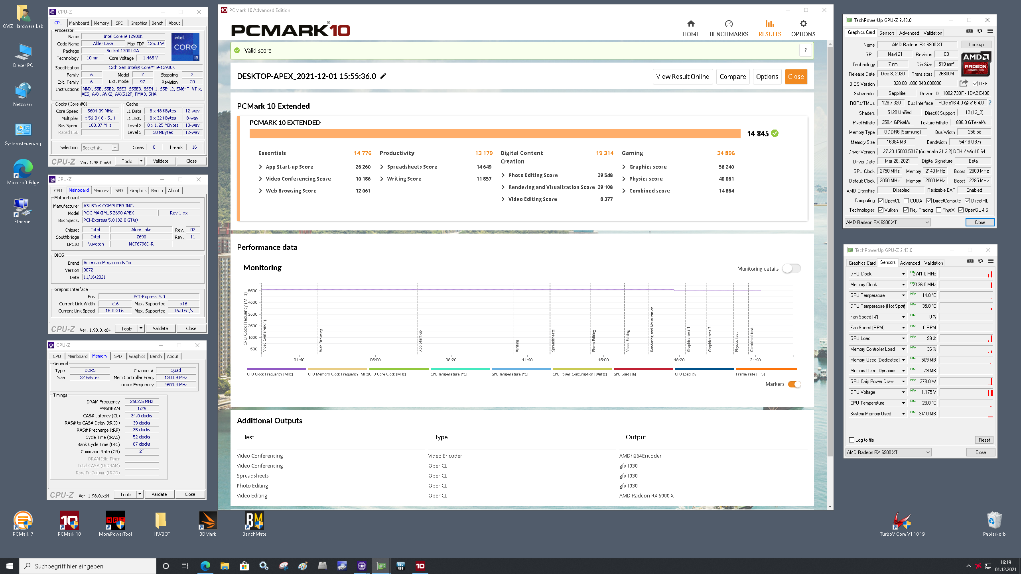
Task: Switch to Bench tab in CPU-Z CPU window
Action: [x=158, y=23]
